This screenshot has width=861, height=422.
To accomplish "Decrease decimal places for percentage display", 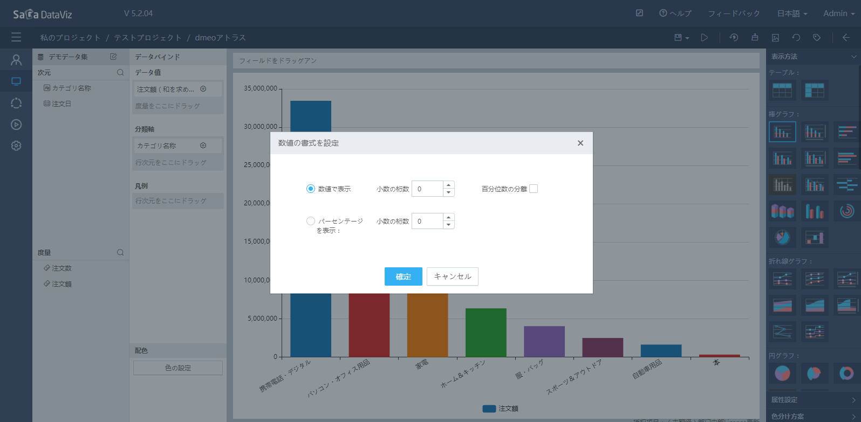I will [448, 225].
